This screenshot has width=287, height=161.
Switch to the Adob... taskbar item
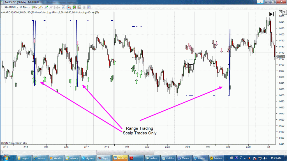216,158
